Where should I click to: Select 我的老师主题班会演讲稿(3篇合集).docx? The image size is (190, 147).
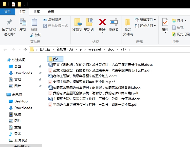point(94,87)
